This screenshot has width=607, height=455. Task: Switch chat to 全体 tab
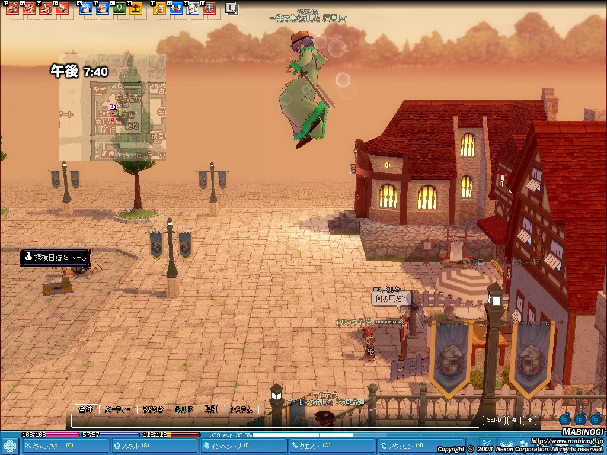click(85, 409)
